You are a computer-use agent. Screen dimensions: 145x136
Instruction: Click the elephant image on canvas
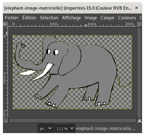pos(72,72)
